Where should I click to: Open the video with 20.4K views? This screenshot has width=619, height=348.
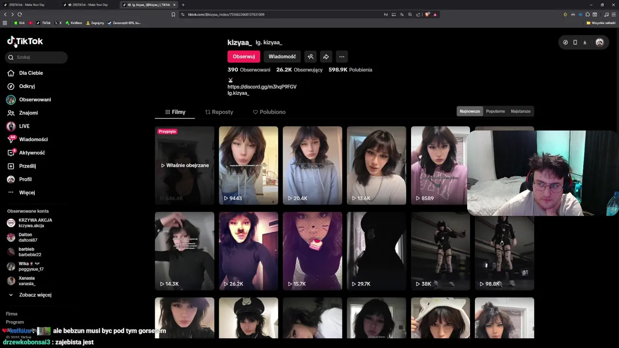click(x=312, y=165)
